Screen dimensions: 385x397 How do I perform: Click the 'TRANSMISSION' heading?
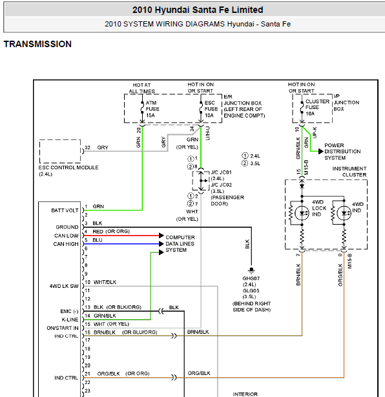(37, 44)
